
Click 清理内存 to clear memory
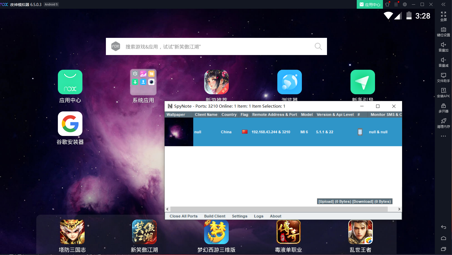(444, 123)
